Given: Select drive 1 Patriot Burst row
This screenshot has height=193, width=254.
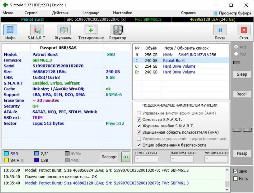Looking at the screenshot, I should [181, 61].
